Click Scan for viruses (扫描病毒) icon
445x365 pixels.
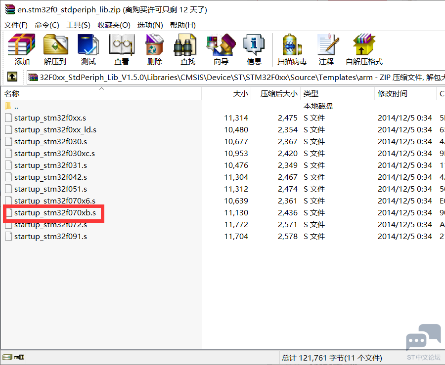click(292, 45)
